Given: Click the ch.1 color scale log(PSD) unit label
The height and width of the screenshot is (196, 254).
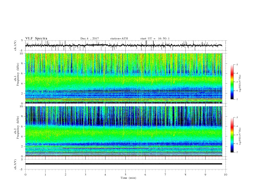Looking at the screenshot, I should click(x=240, y=84).
